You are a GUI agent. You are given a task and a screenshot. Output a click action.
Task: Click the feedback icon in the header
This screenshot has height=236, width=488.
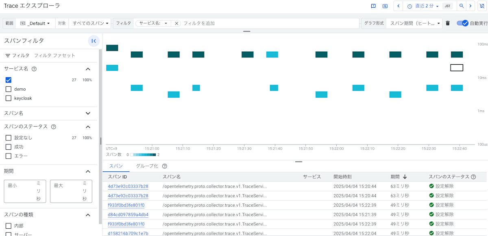[x=373, y=6]
